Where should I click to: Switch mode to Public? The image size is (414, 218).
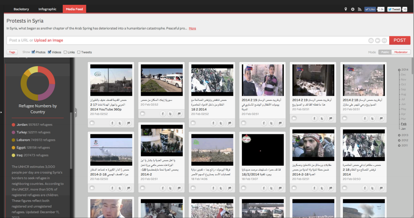[x=385, y=52]
